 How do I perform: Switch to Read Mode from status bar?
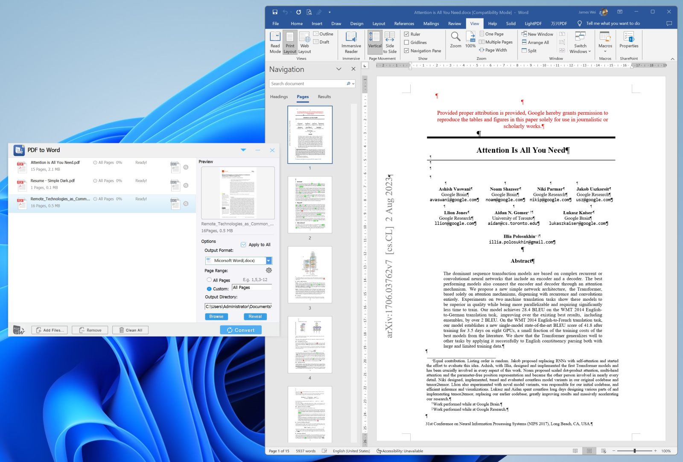575,451
